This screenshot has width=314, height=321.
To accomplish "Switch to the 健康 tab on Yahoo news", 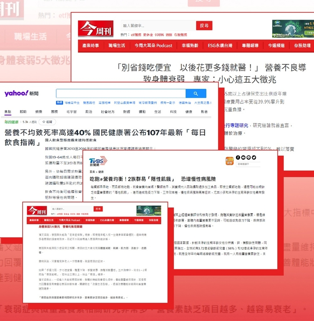I will point(189,112).
